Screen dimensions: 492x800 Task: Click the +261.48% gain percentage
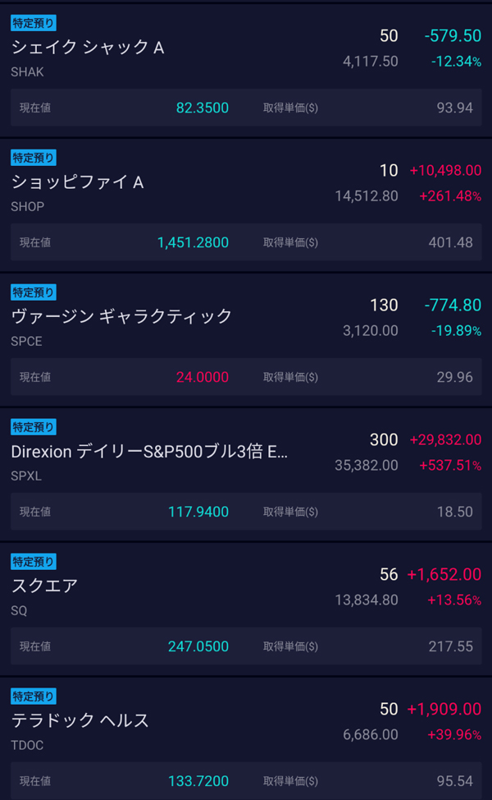point(450,196)
